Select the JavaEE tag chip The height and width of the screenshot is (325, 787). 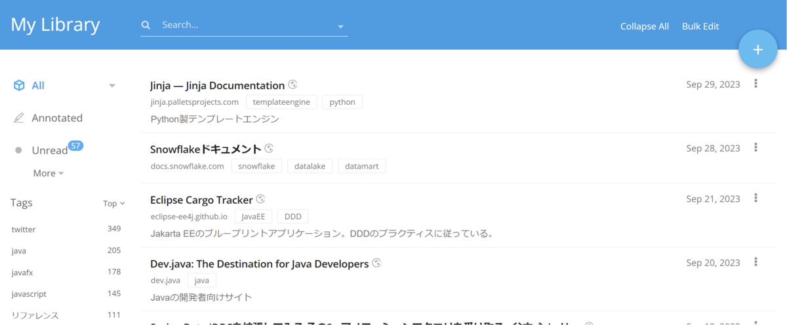tap(253, 217)
